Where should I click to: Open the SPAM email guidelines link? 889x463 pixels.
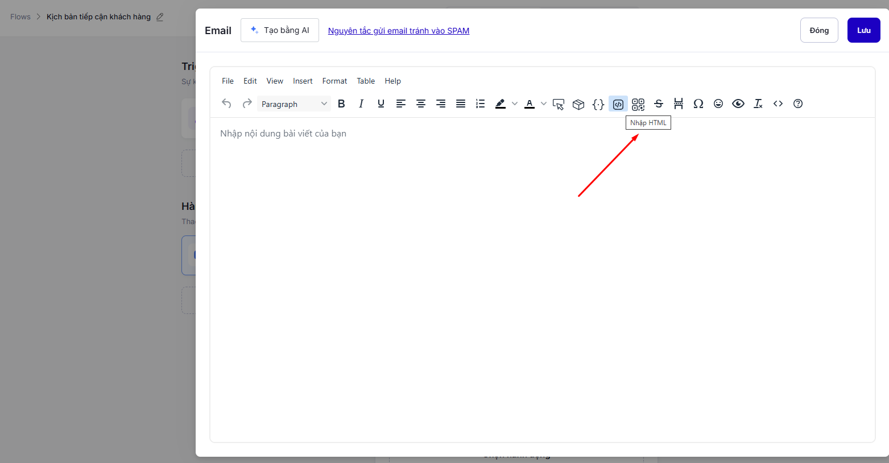pos(398,31)
